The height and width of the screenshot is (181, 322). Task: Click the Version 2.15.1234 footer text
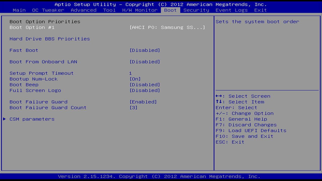[x=159, y=176]
